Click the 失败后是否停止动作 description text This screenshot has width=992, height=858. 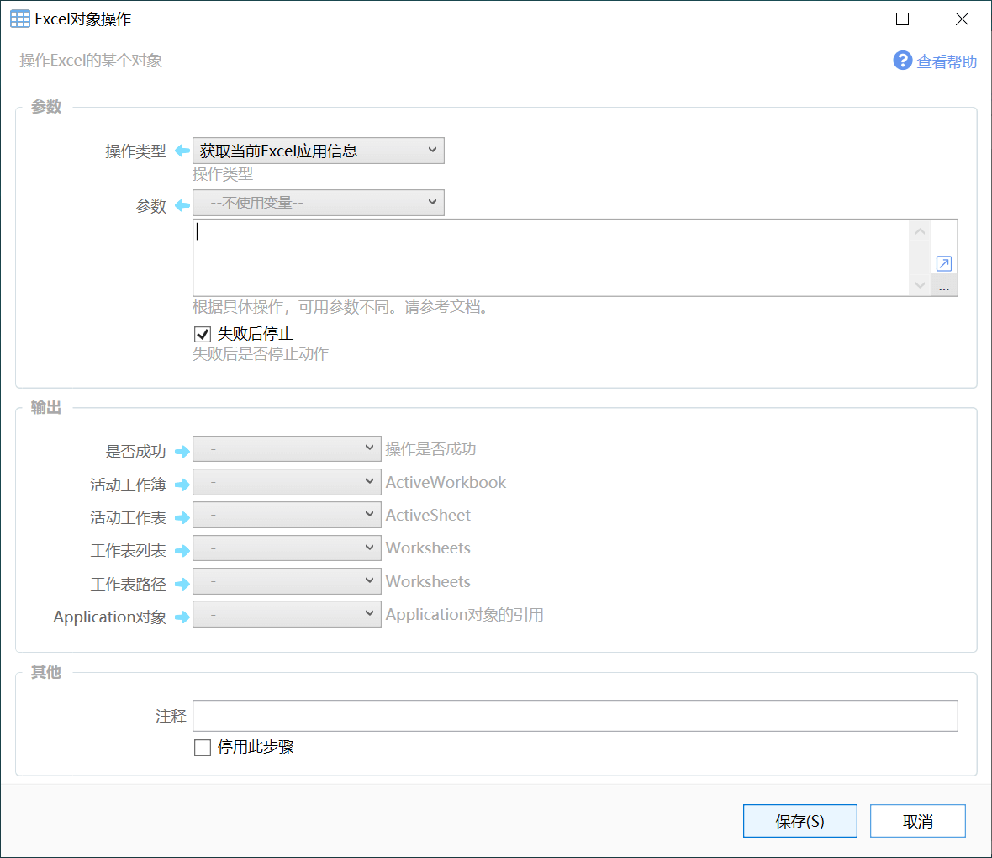(261, 354)
